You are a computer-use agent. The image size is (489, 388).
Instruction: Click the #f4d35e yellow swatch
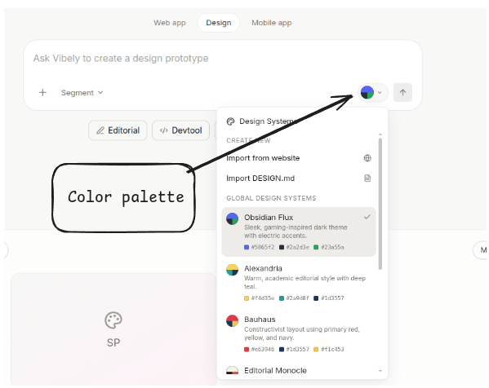pyautogui.click(x=247, y=298)
